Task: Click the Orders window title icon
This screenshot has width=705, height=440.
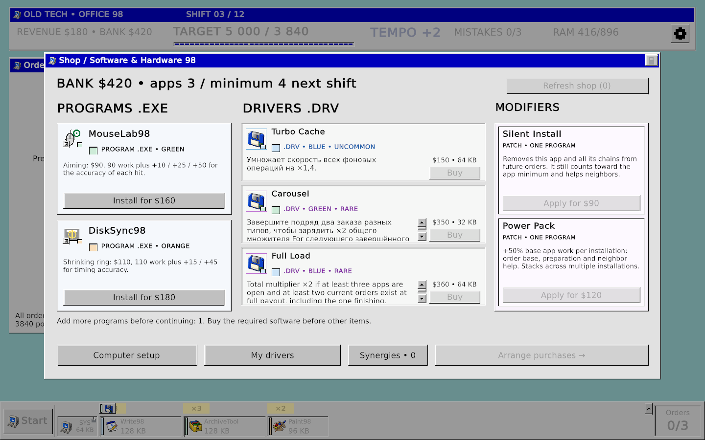Action: click(x=17, y=66)
